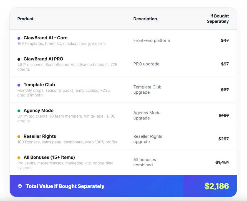
Task: Click the Reseller Rights product title
Action: coord(40,136)
